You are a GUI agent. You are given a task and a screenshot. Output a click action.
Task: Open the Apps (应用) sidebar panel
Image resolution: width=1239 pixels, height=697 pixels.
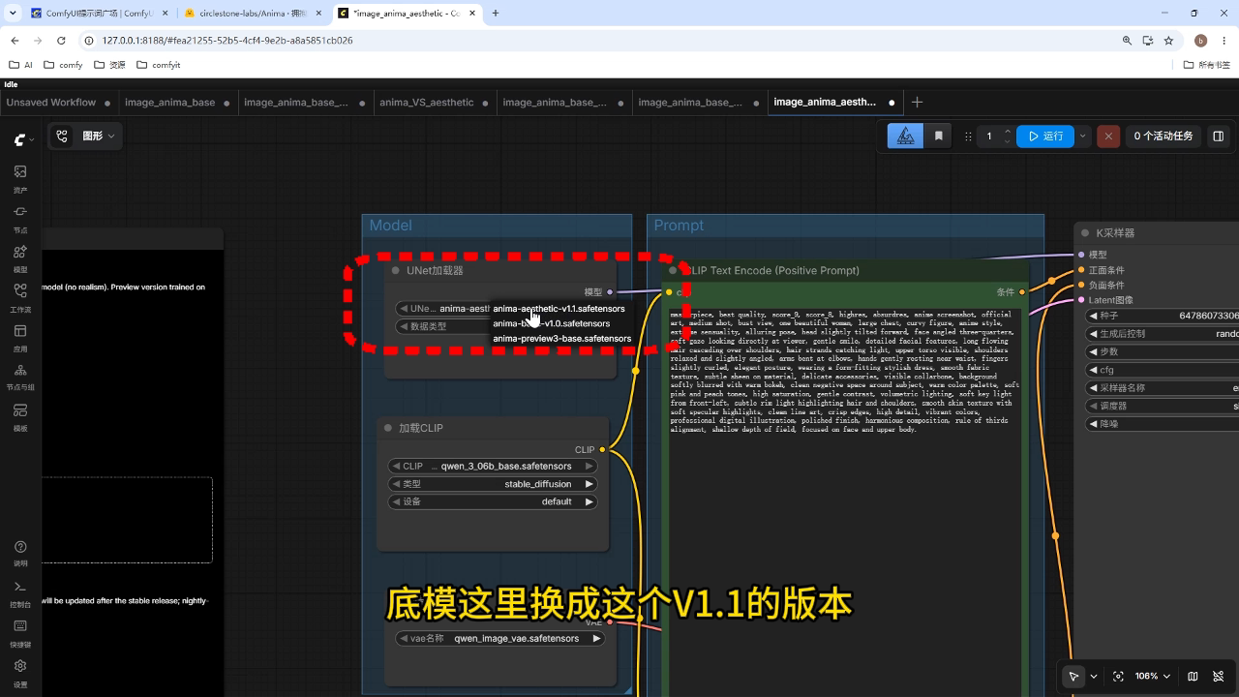(x=19, y=337)
